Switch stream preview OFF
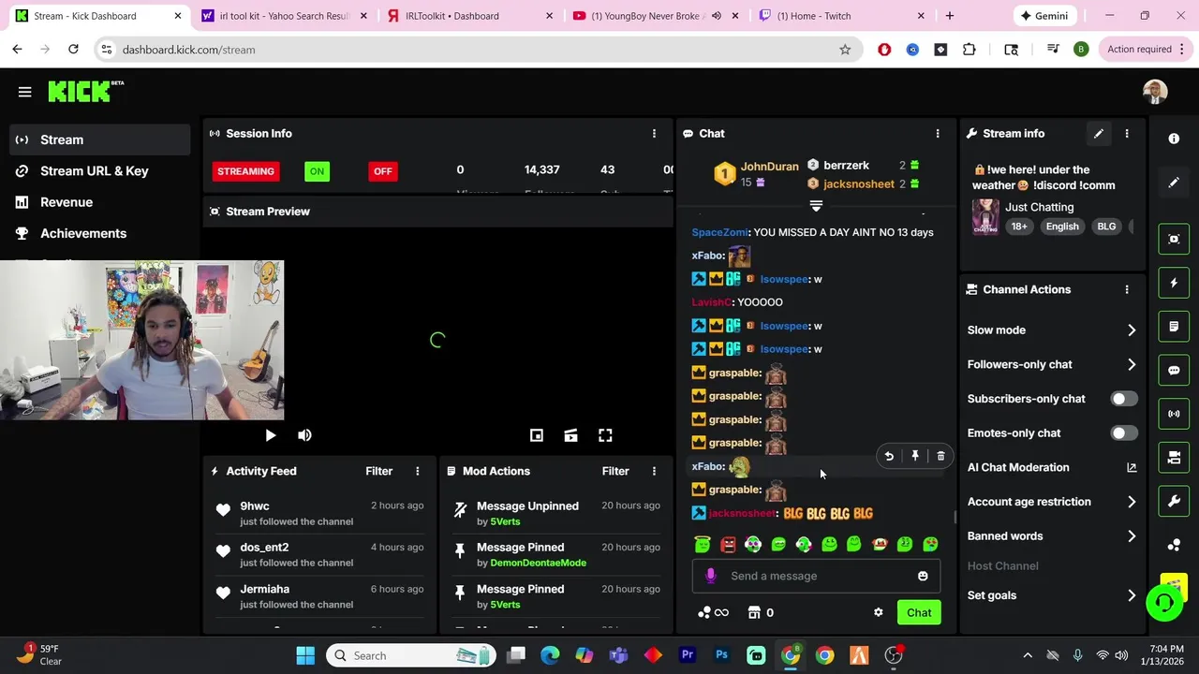1199x674 pixels. (382, 171)
